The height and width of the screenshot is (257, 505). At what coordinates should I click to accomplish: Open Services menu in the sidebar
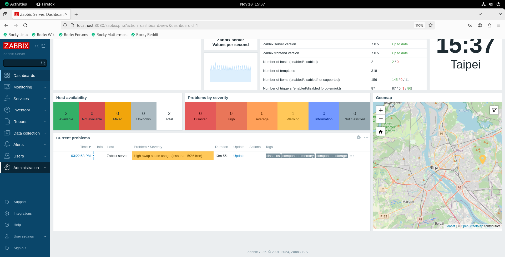pos(25,99)
